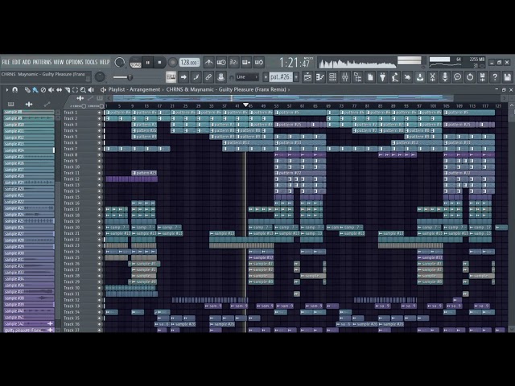This screenshot has height=386, width=515.
Task: Open the plugin picker plug icon
Action: click(383, 77)
